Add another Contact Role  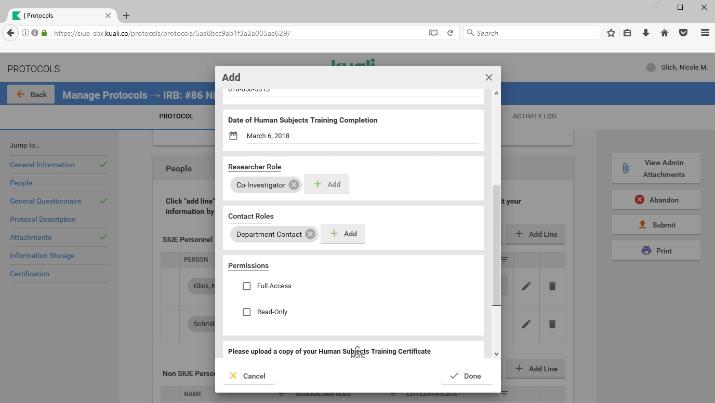pos(342,234)
